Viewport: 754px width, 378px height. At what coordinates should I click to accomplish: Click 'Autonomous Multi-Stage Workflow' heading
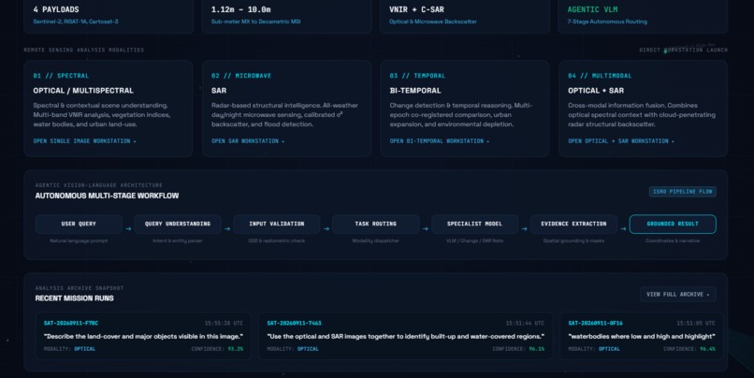click(x=107, y=196)
